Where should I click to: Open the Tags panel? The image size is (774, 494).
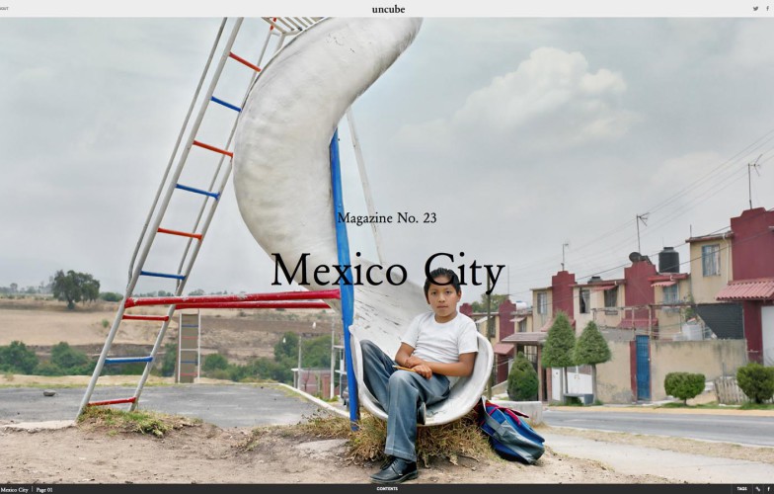tap(741, 489)
